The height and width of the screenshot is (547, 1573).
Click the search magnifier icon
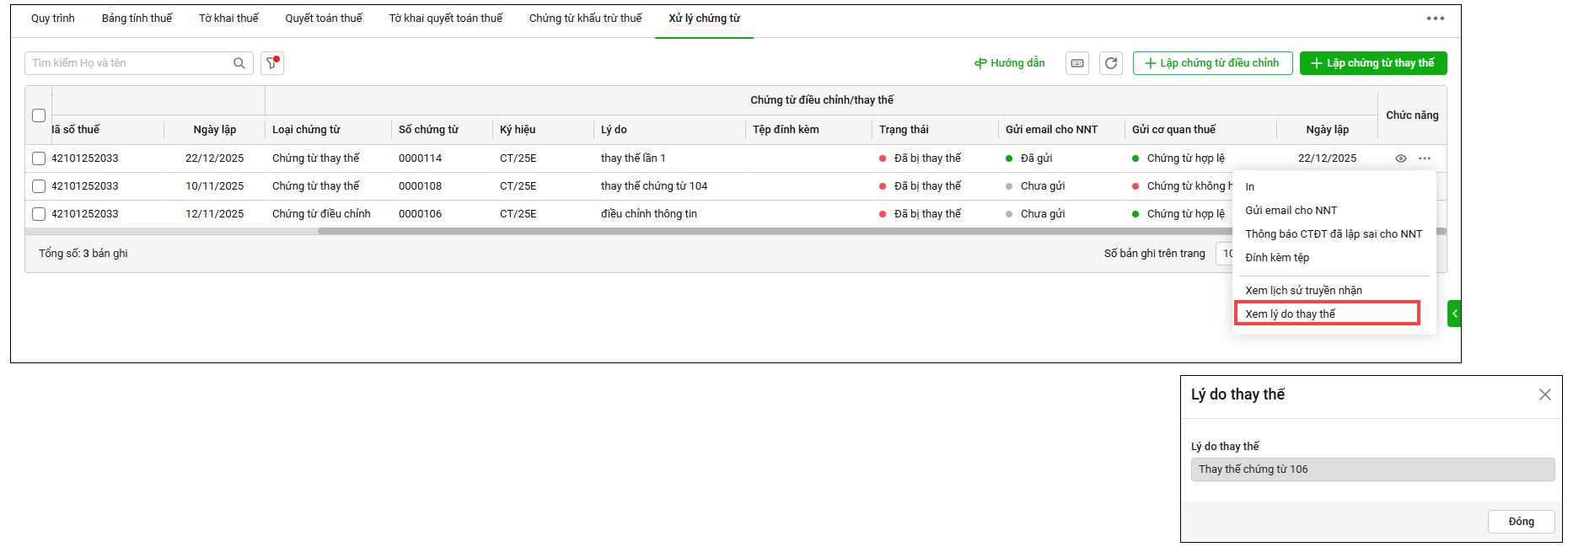pos(239,63)
